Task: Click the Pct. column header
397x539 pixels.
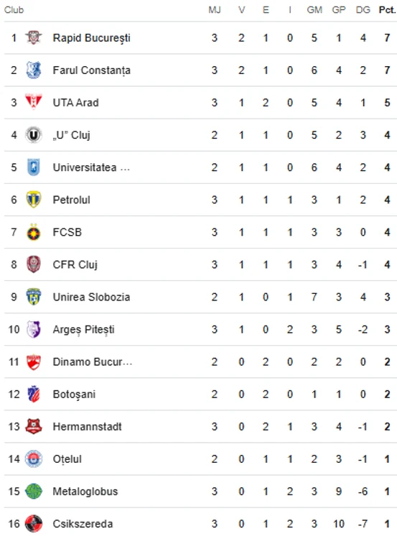Action: 387,10
